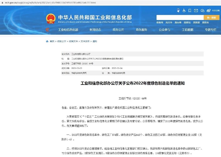Click the paragraph starting 一、2022年度绿色制造名单中
Screen dimensions: 221x157
pos(132,137)
